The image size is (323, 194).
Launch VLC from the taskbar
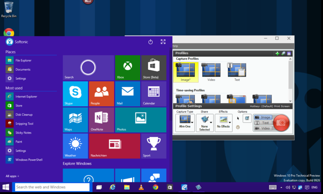pyautogui.click(x=142, y=187)
